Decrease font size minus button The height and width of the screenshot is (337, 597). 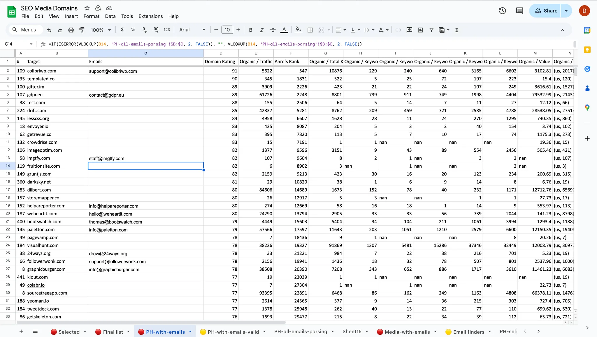216,30
